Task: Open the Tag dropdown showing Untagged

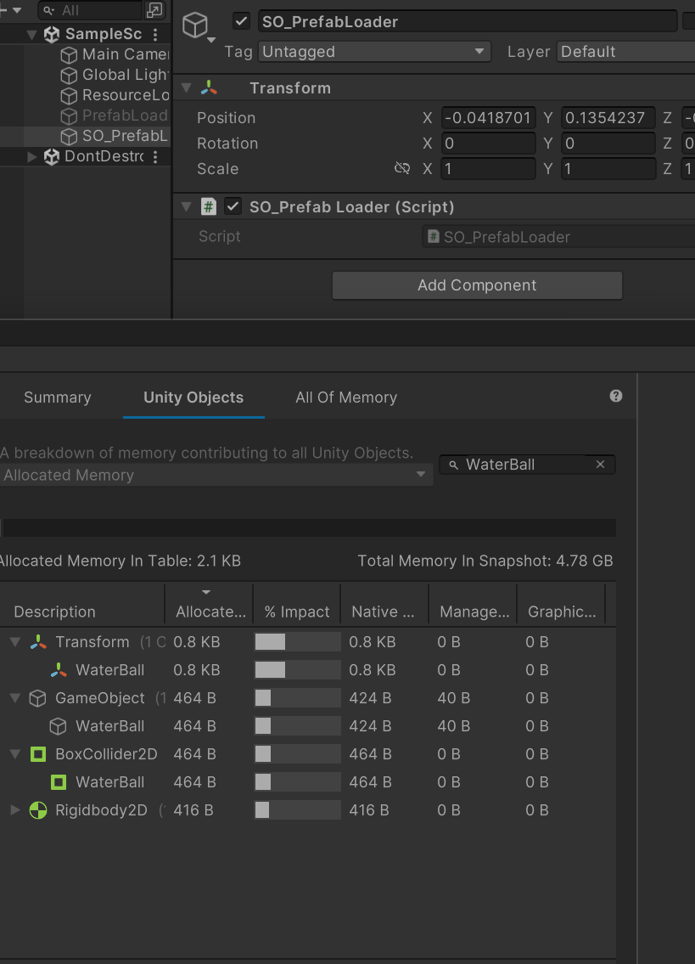Action: click(x=374, y=52)
